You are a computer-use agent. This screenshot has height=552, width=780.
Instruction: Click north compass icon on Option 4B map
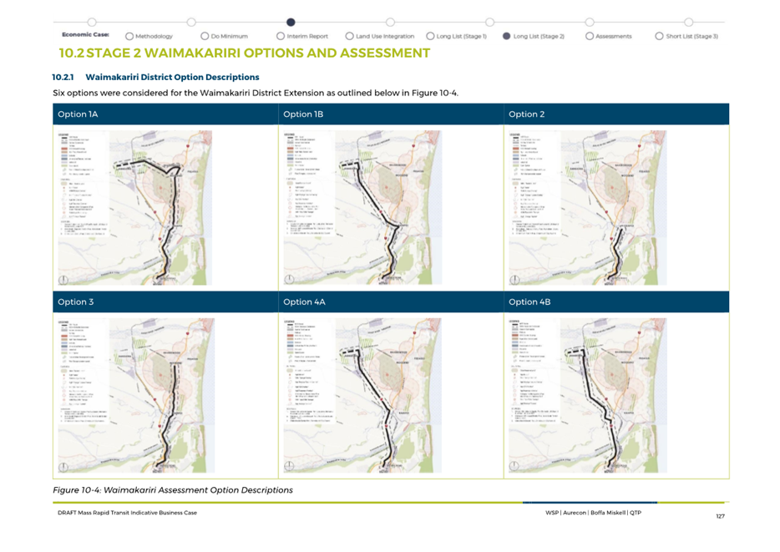[514, 467]
